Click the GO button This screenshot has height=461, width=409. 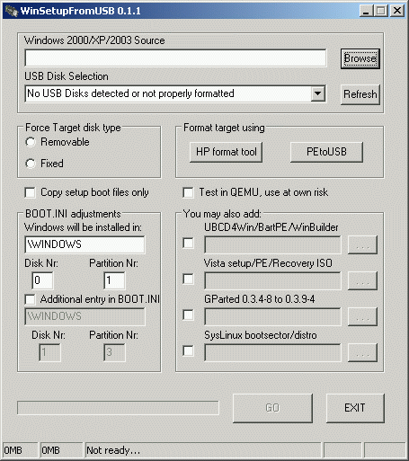tap(272, 408)
